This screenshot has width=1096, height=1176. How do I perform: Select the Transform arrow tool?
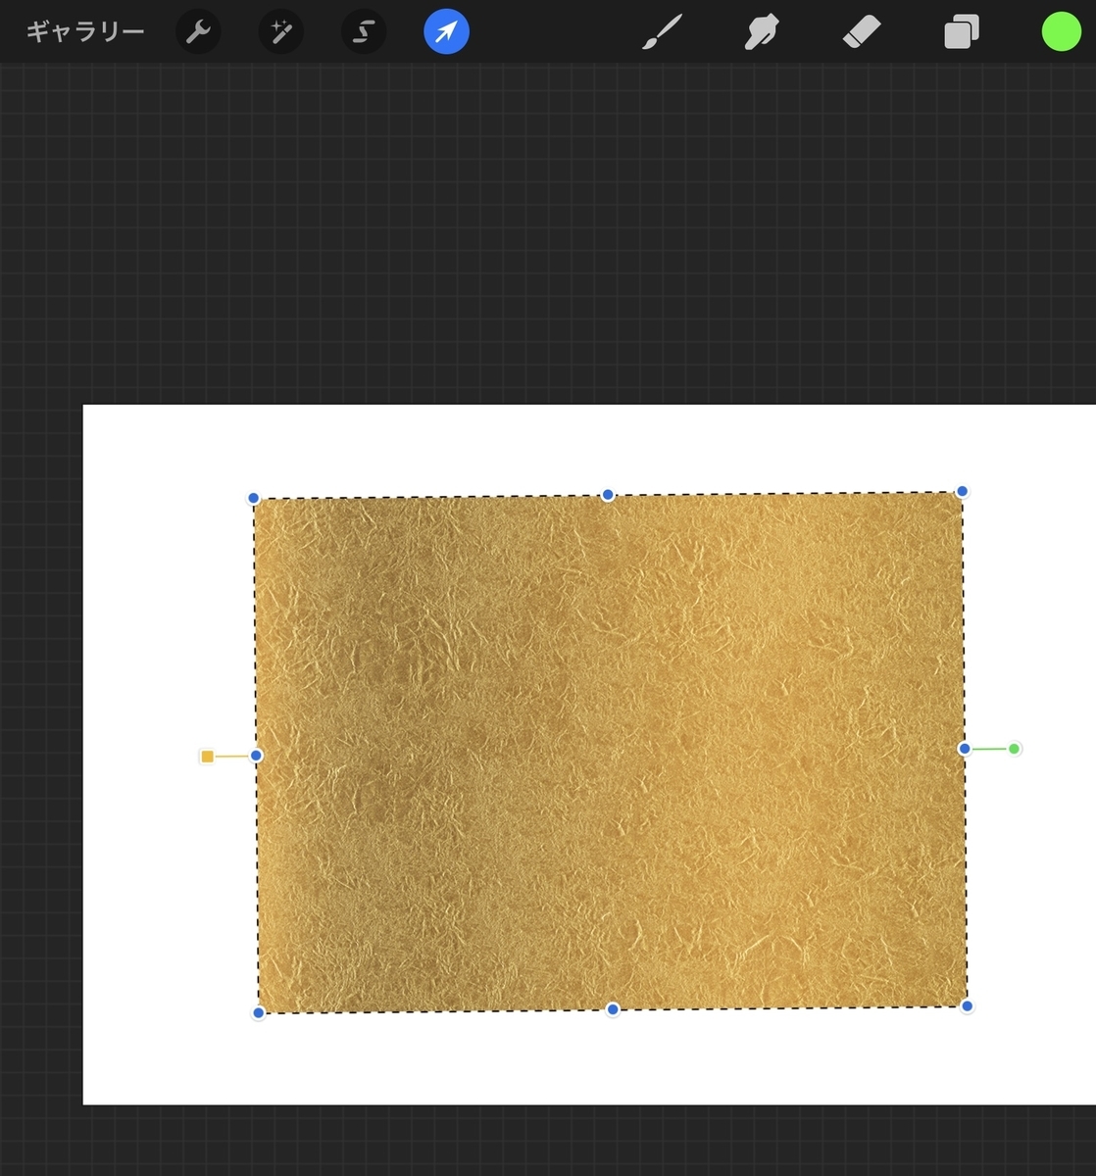pyautogui.click(x=446, y=30)
